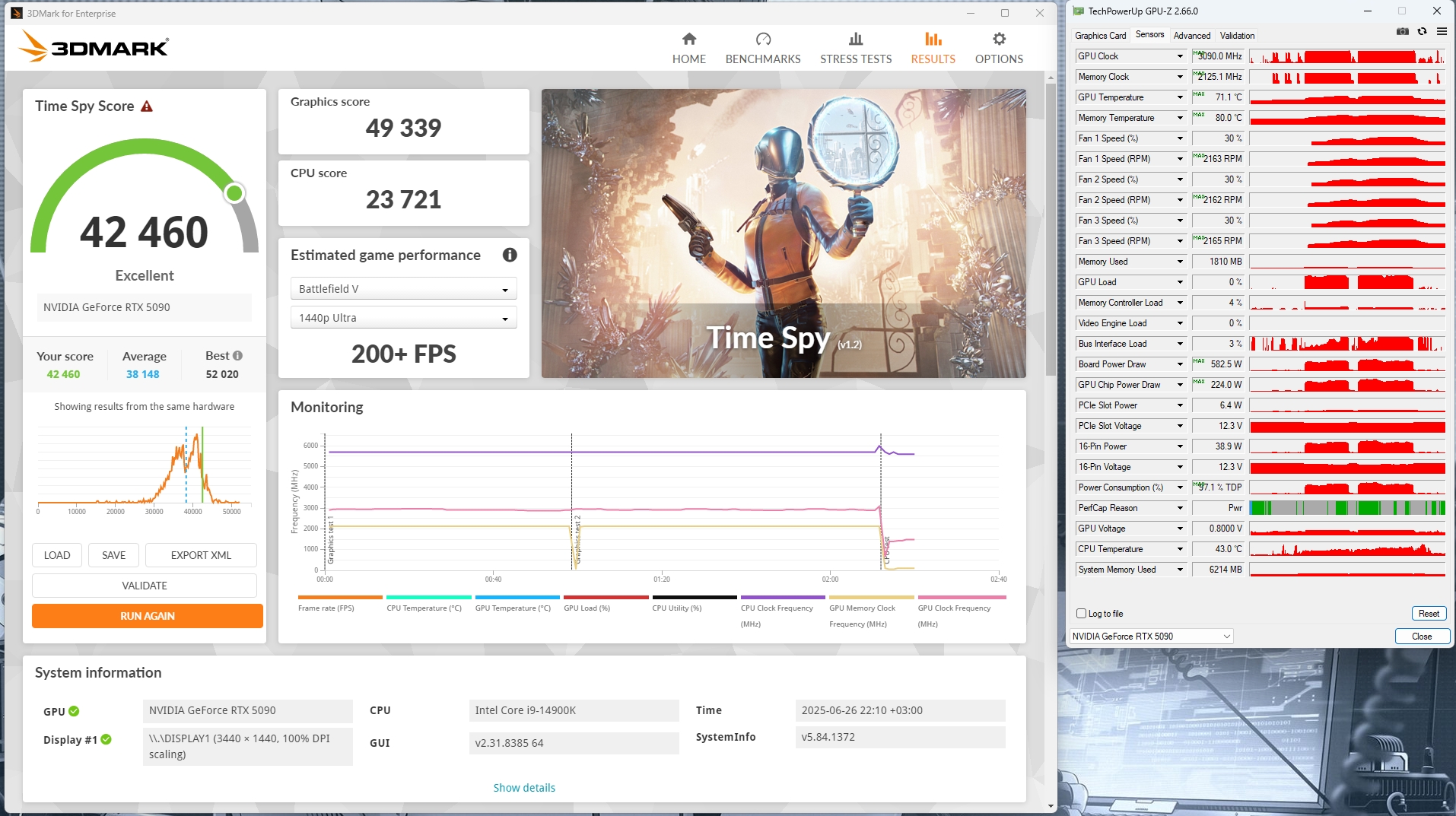Switch to the Advanced tab

[1192, 36]
